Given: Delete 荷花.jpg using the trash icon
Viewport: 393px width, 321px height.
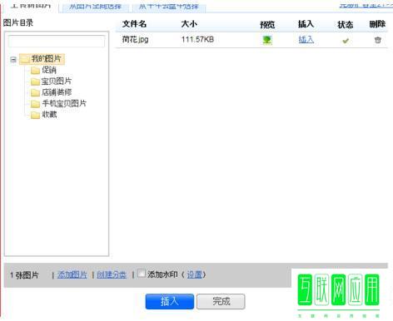Looking at the screenshot, I should [377, 40].
